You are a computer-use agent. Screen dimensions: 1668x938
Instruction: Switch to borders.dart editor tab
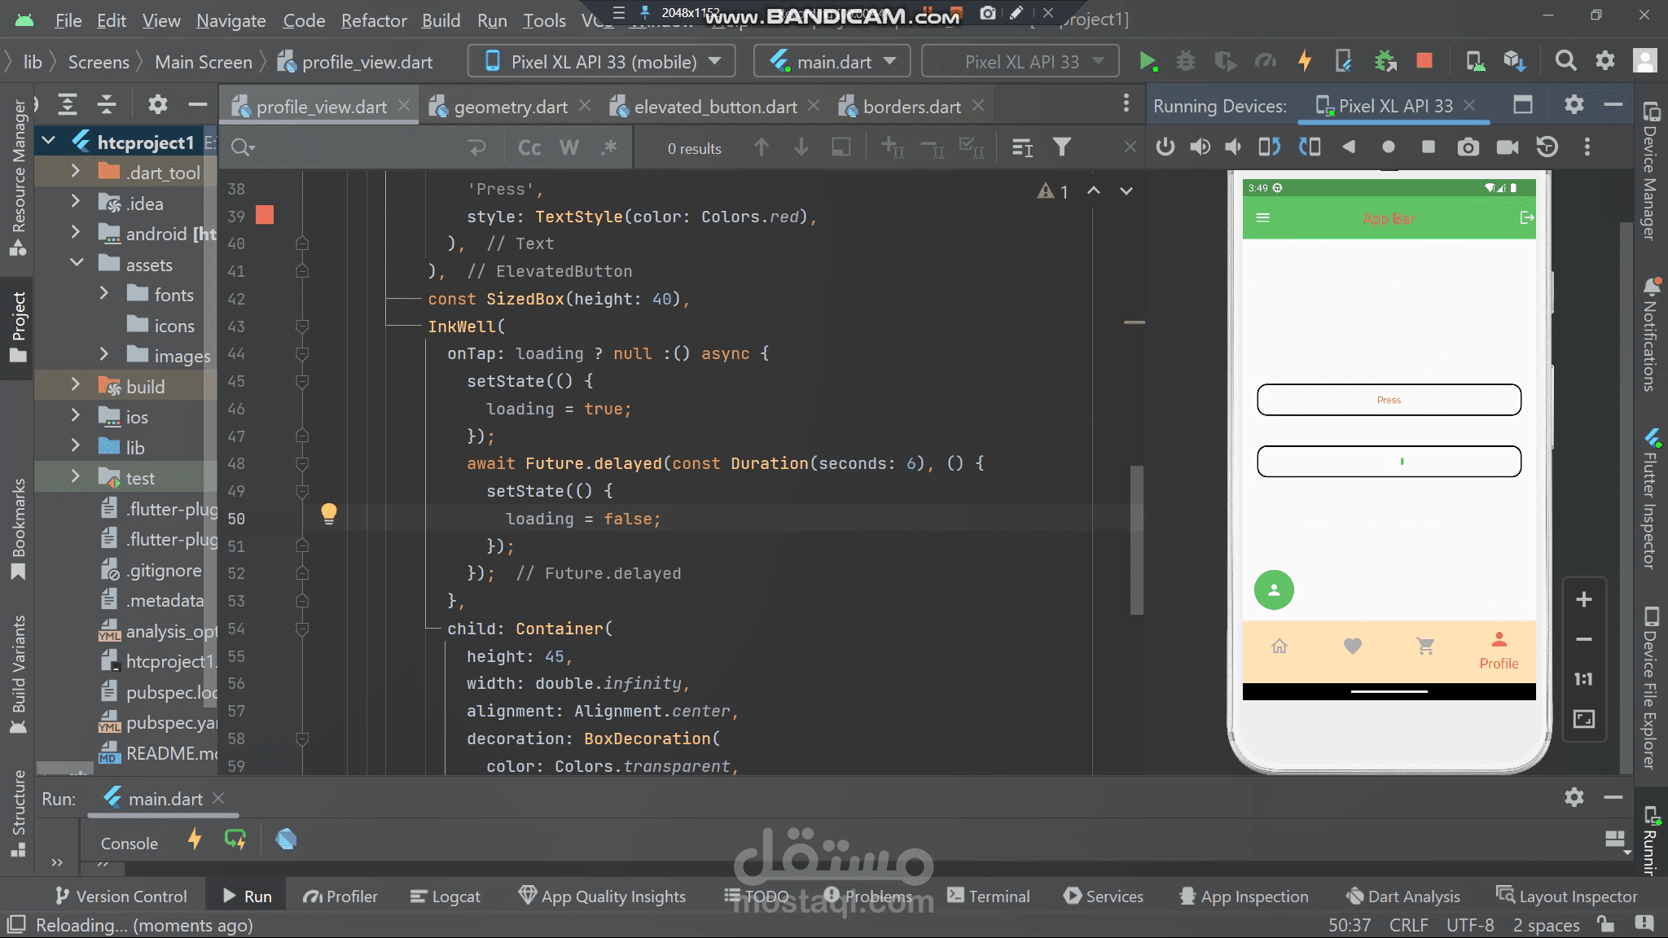(x=911, y=107)
